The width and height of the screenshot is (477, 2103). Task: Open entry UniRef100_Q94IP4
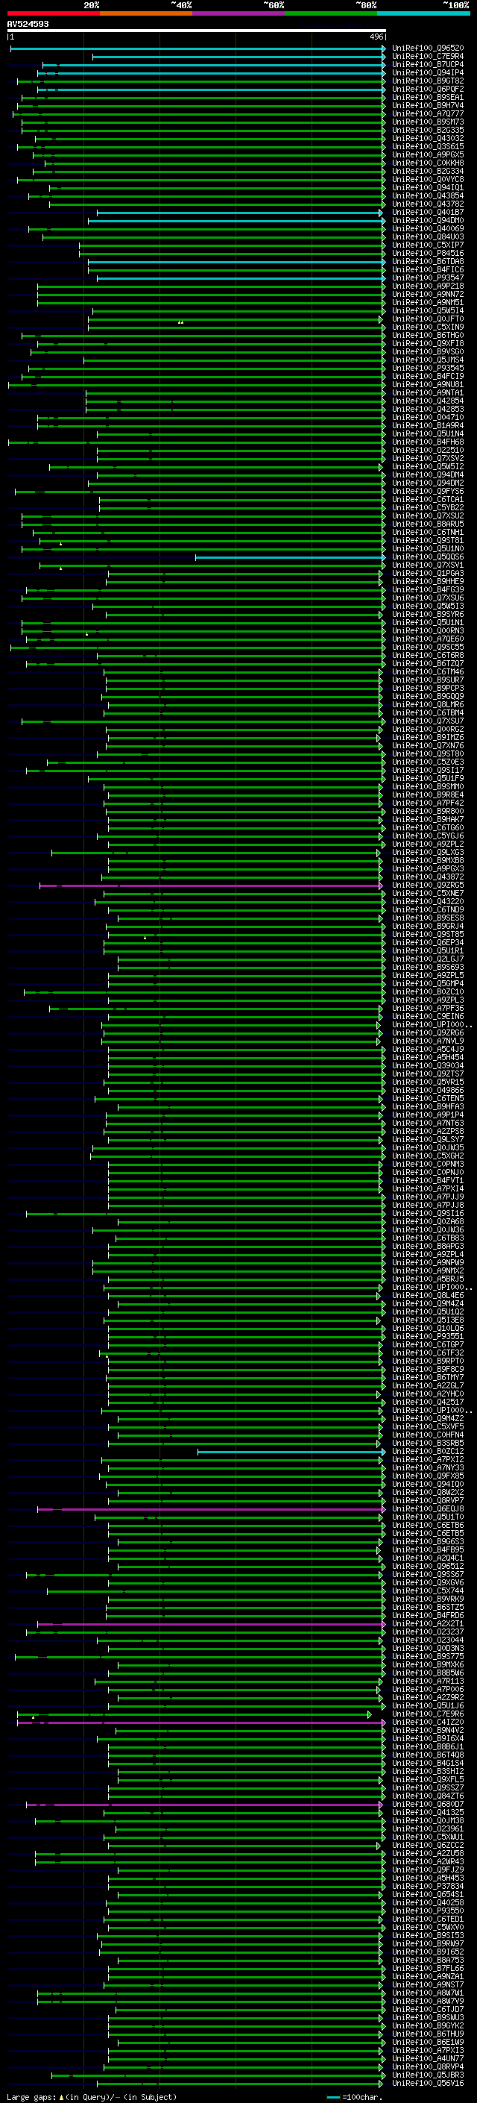click(x=427, y=72)
